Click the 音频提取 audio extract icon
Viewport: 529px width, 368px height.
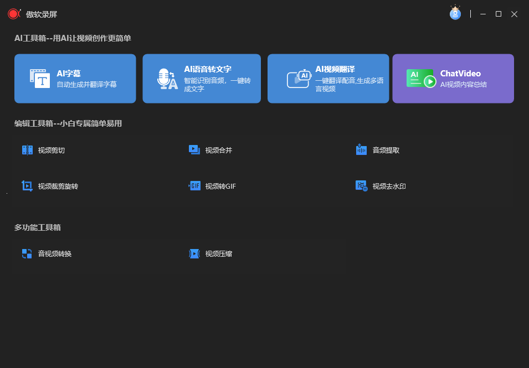click(x=361, y=150)
